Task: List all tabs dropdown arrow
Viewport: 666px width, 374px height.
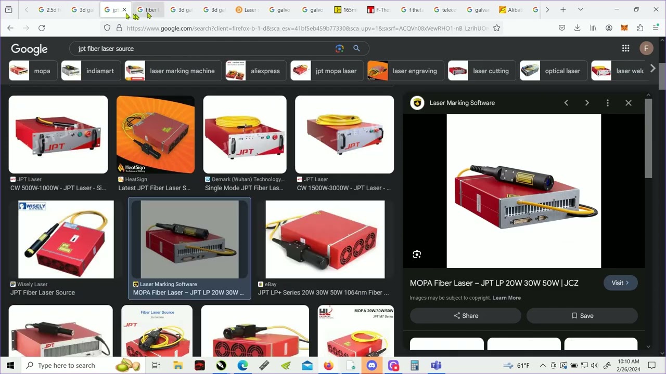Action: point(581,9)
